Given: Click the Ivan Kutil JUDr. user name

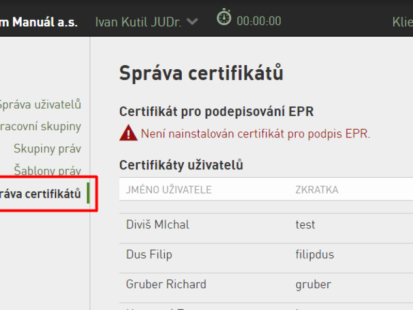Looking at the screenshot, I should 138,22.
